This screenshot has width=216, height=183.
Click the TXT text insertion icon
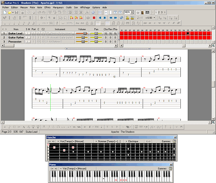141,127
